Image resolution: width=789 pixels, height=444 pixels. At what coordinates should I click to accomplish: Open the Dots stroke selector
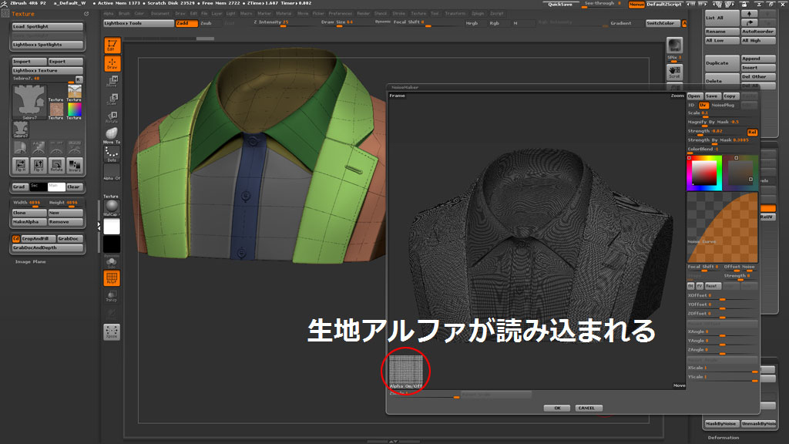(x=112, y=153)
